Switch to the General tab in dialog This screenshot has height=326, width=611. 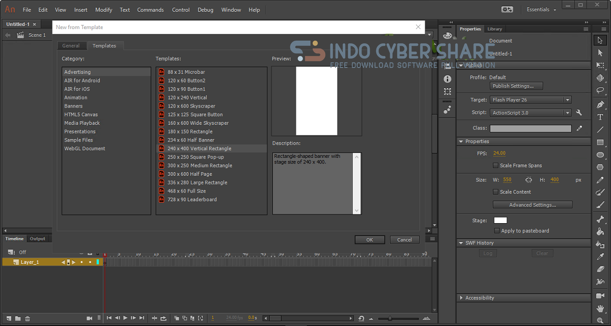71,46
